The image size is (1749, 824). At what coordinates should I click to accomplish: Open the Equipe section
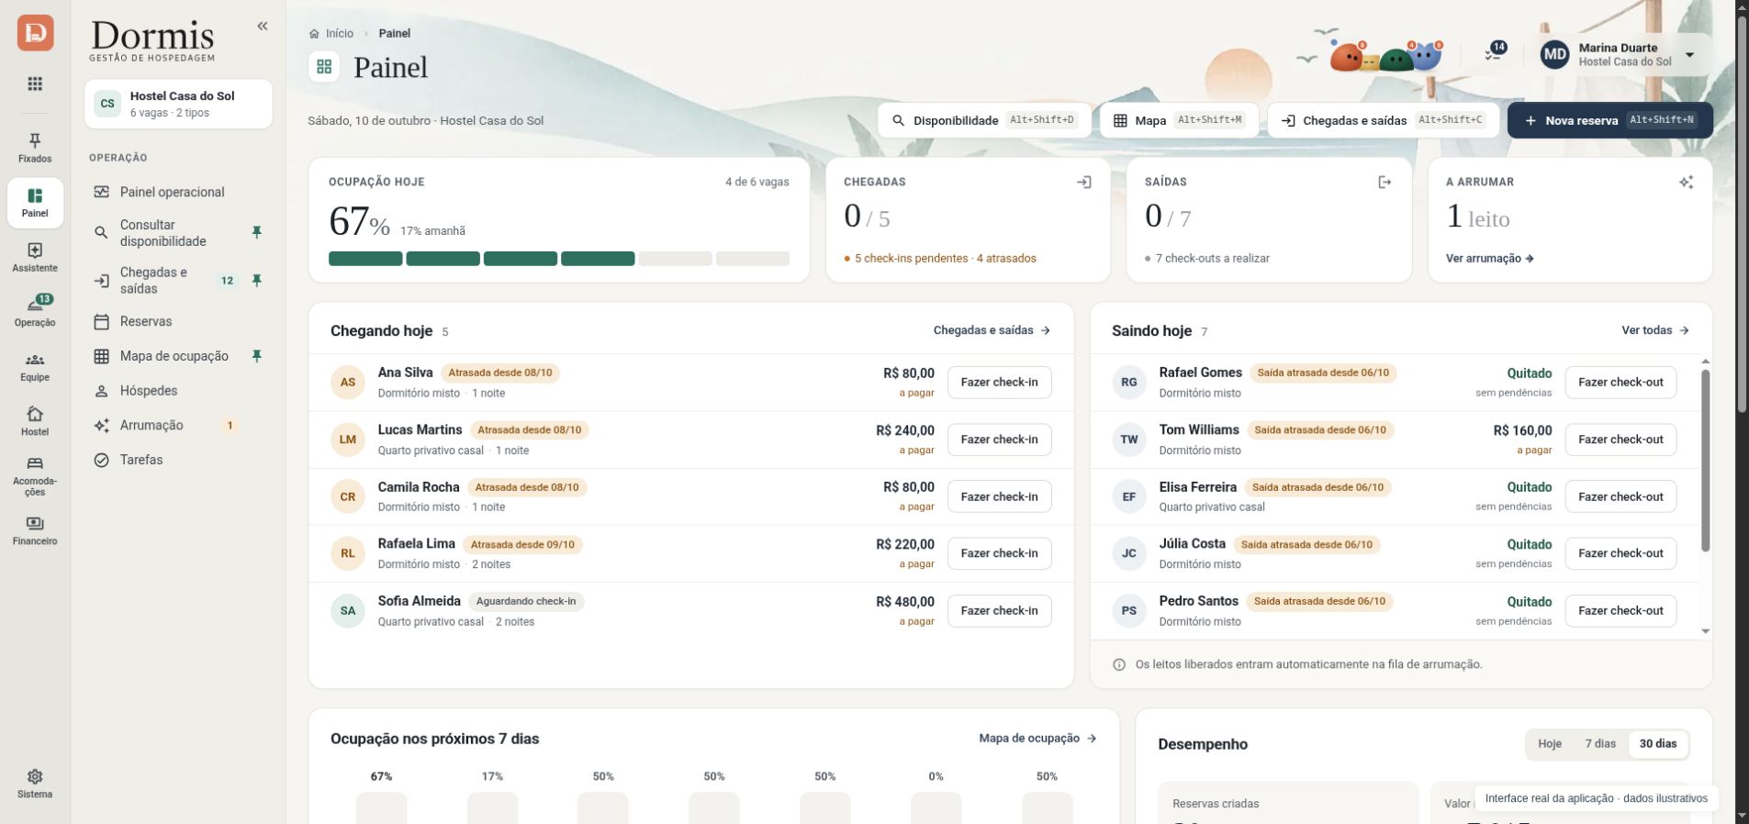coord(35,367)
